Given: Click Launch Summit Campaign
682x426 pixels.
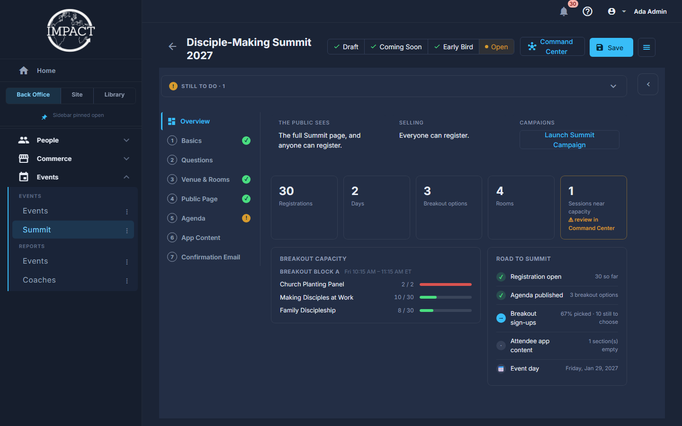Looking at the screenshot, I should [x=569, y=140].
